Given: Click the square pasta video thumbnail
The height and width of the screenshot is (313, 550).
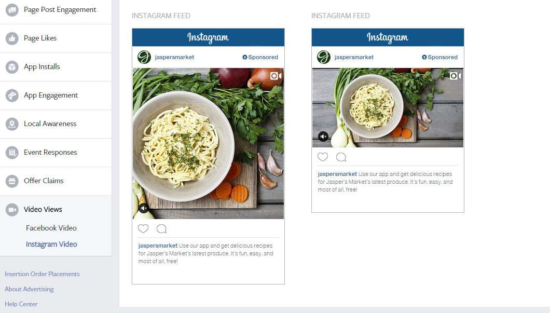Looking at the screenshot, I should click(209, 143).
